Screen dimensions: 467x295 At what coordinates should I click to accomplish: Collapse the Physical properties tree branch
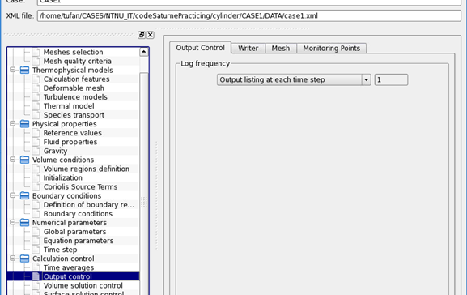[12, 123]
